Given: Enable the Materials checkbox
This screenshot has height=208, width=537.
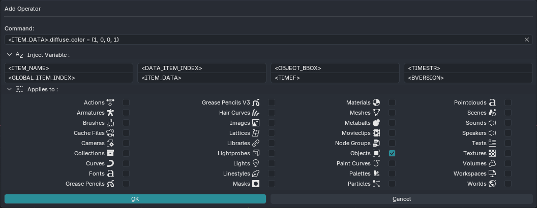Looking at the screenshot, I should [392, 102].
